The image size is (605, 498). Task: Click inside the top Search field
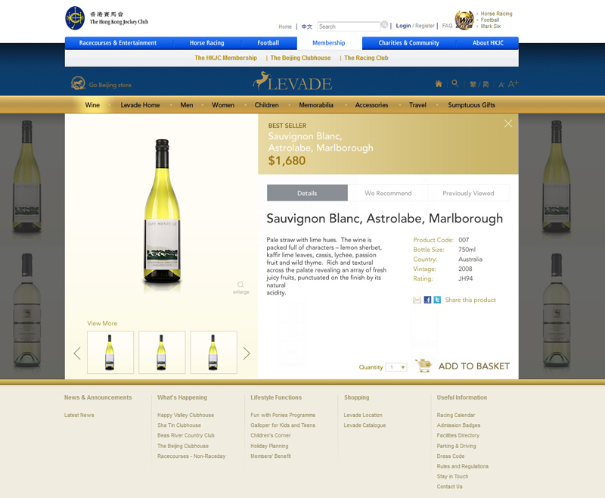pos(349,26)
